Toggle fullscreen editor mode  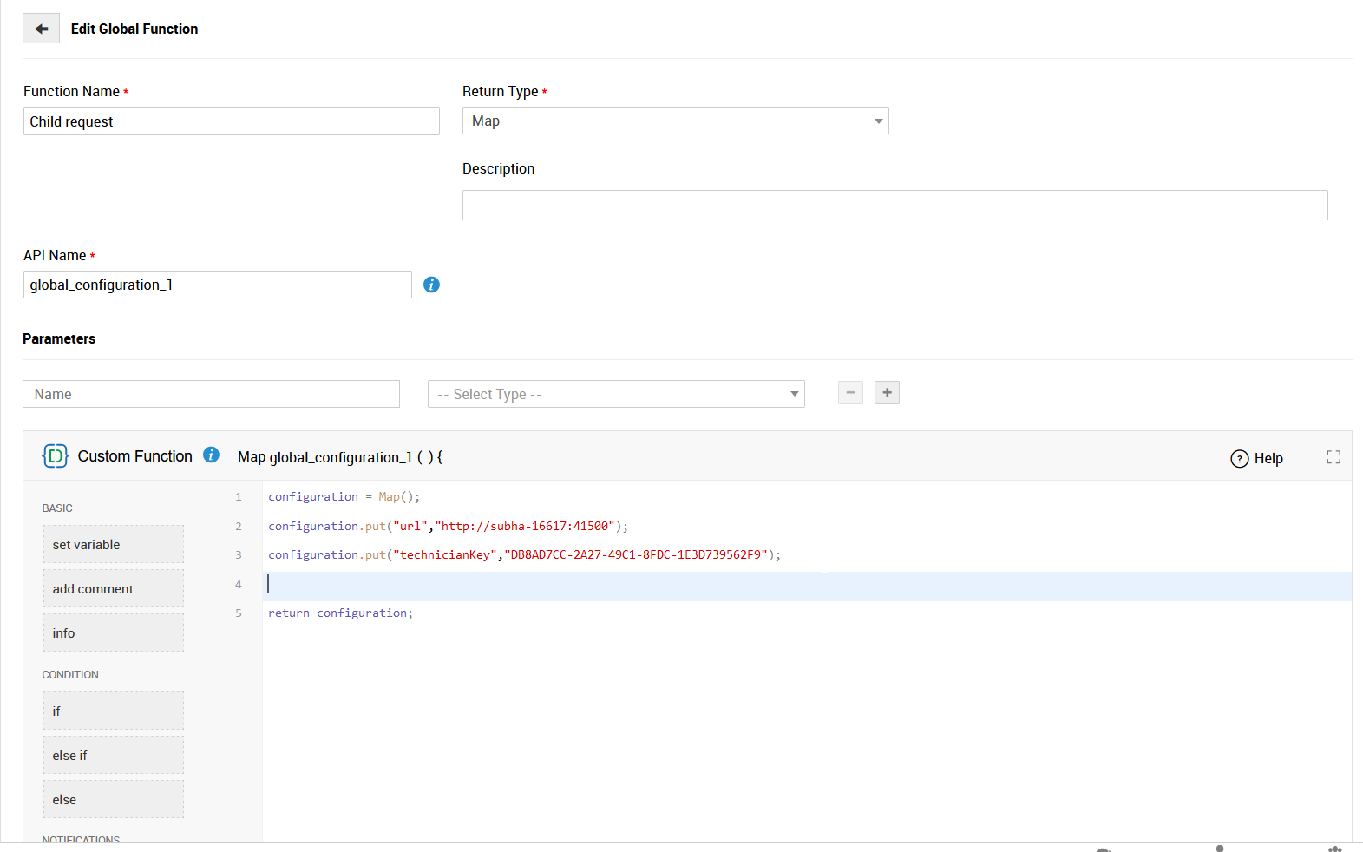[x=1333, y=457]
